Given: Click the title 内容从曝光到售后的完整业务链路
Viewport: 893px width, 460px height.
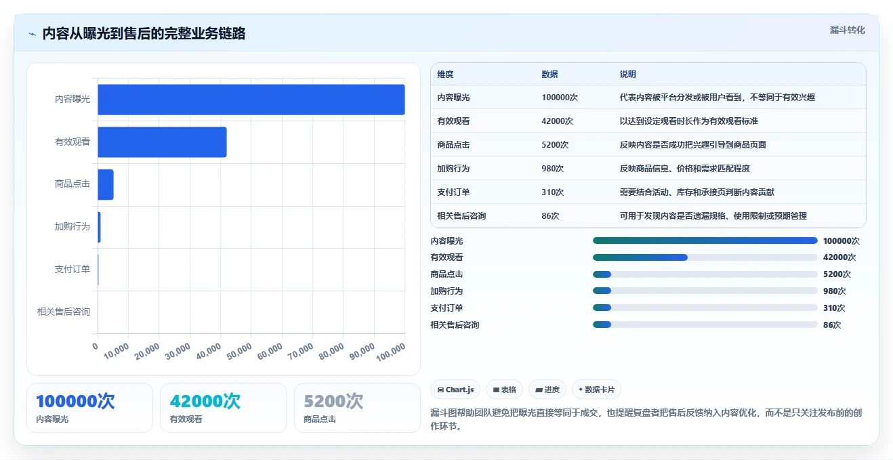Looking at the screenshot, I should click(x=144, y=34).
